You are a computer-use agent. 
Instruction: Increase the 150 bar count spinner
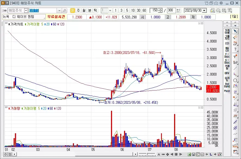(160, 9)
